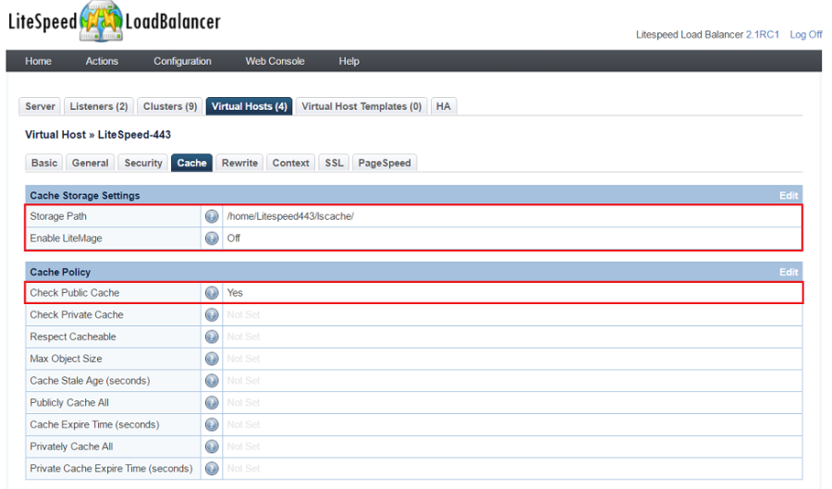Click the Enable LiteMage label
832x489 pixels.
click(x=66, y=238)
